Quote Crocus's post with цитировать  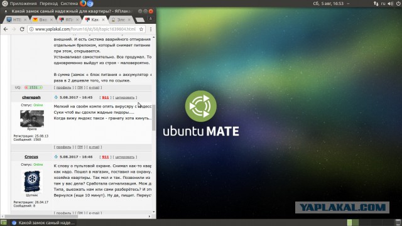pos(125,157)
